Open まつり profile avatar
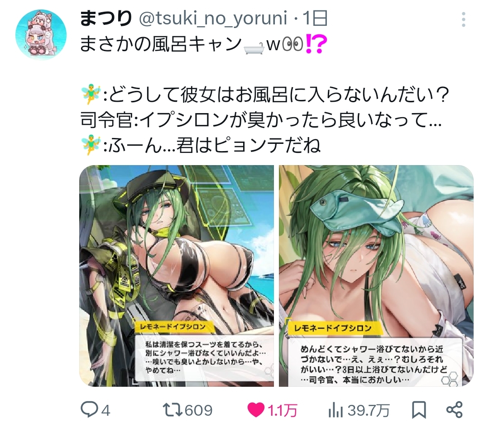Image resolution: width=489 pixels, height=432 pixels. click(x=41, y=34)
